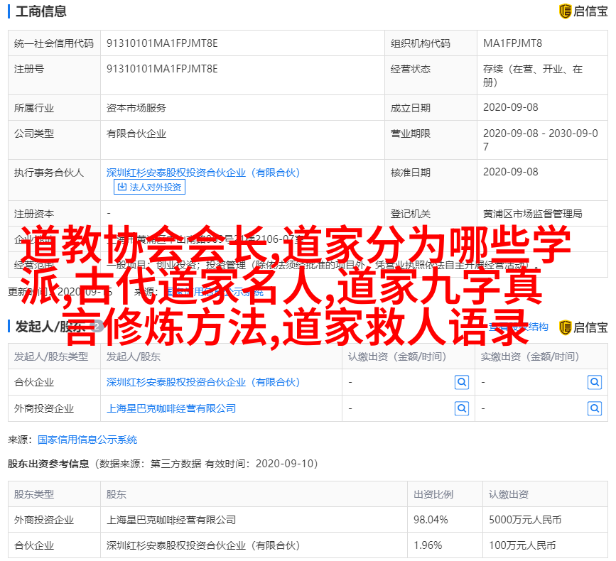Click 上海星巴克咖啡经营有限公司 in the reference info table
The height and width of the screenshot is (561, 616).
[171, 520]
